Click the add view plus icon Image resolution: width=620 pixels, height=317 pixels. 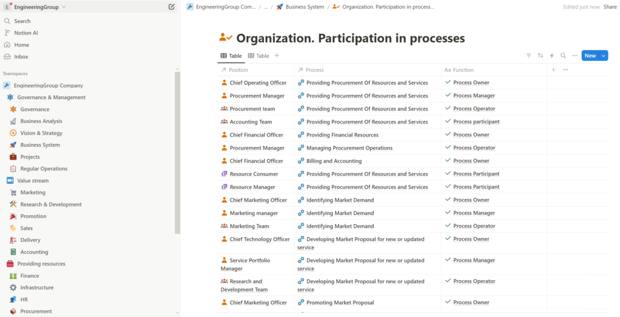pos(277,56)
